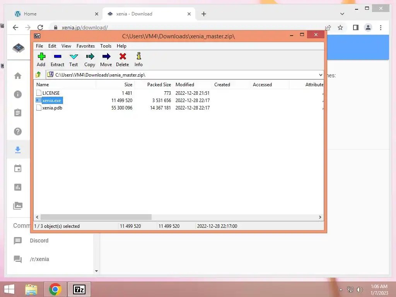The image size is (396, 297).
Task: Open the /r/xenia community link
Action: pos(39,259)
